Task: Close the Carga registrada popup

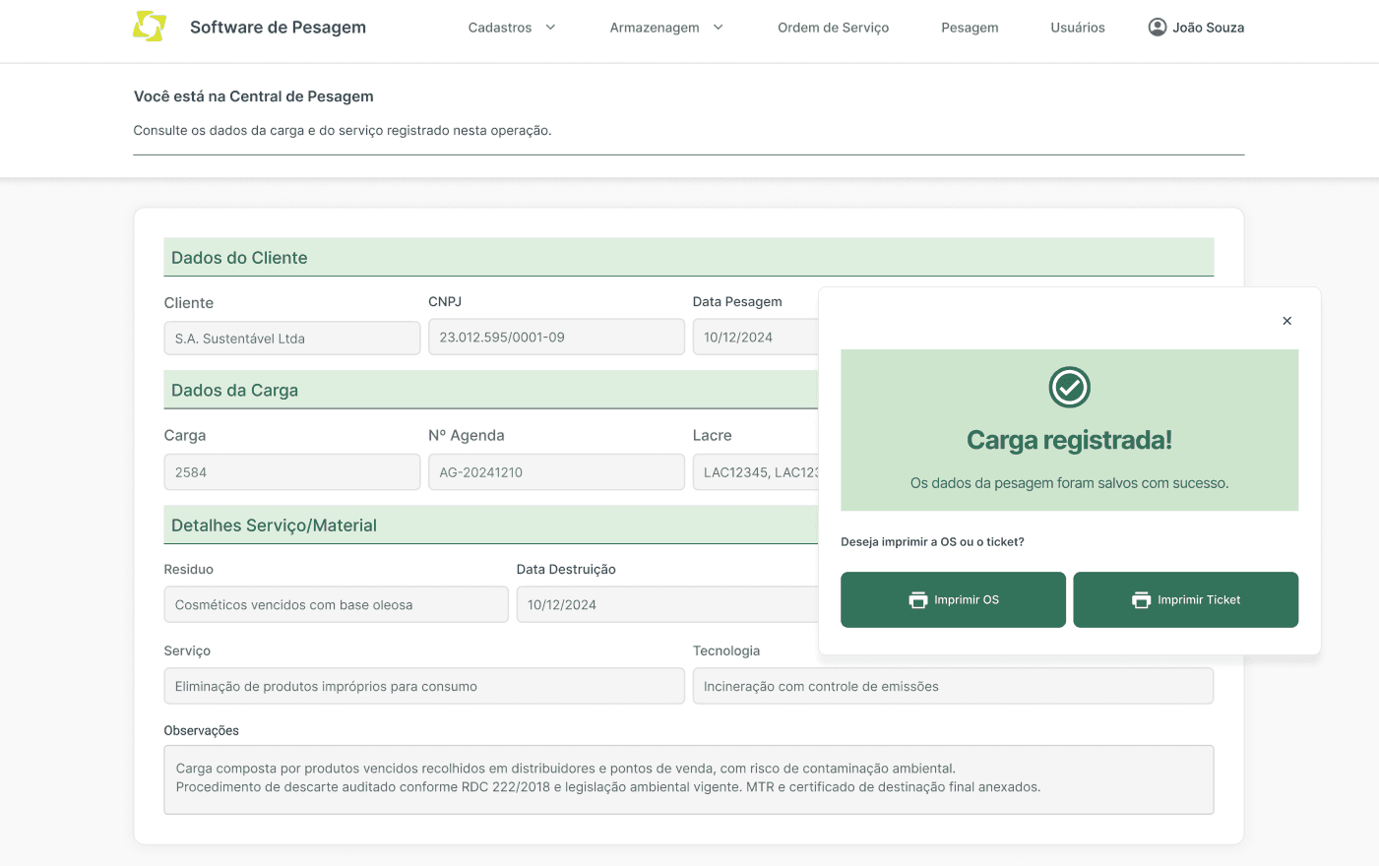Action: pos(1286,321)
